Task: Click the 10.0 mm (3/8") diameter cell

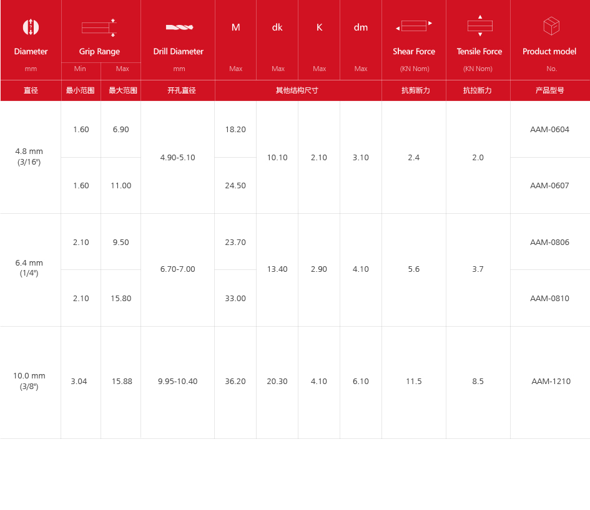Action: (29, 381)
